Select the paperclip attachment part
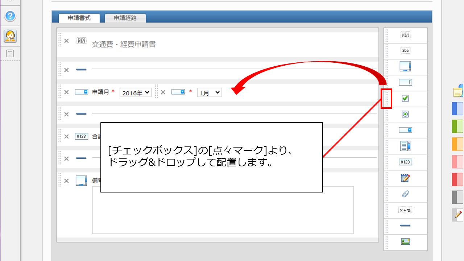This screenshot has width=464, height=261. (405, 194)
